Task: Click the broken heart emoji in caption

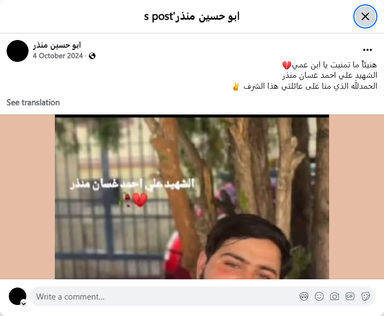Action: [x=286, y=65]
